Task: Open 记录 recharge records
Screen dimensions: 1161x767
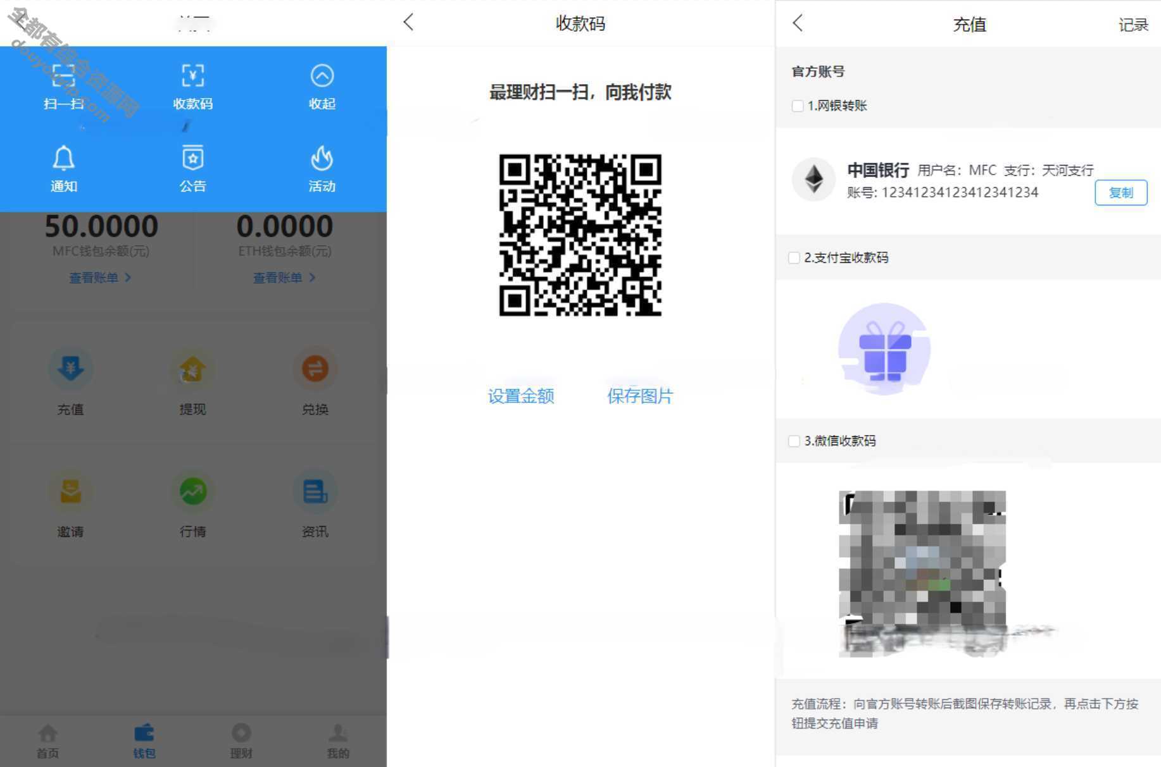Action: [1133, 25]
